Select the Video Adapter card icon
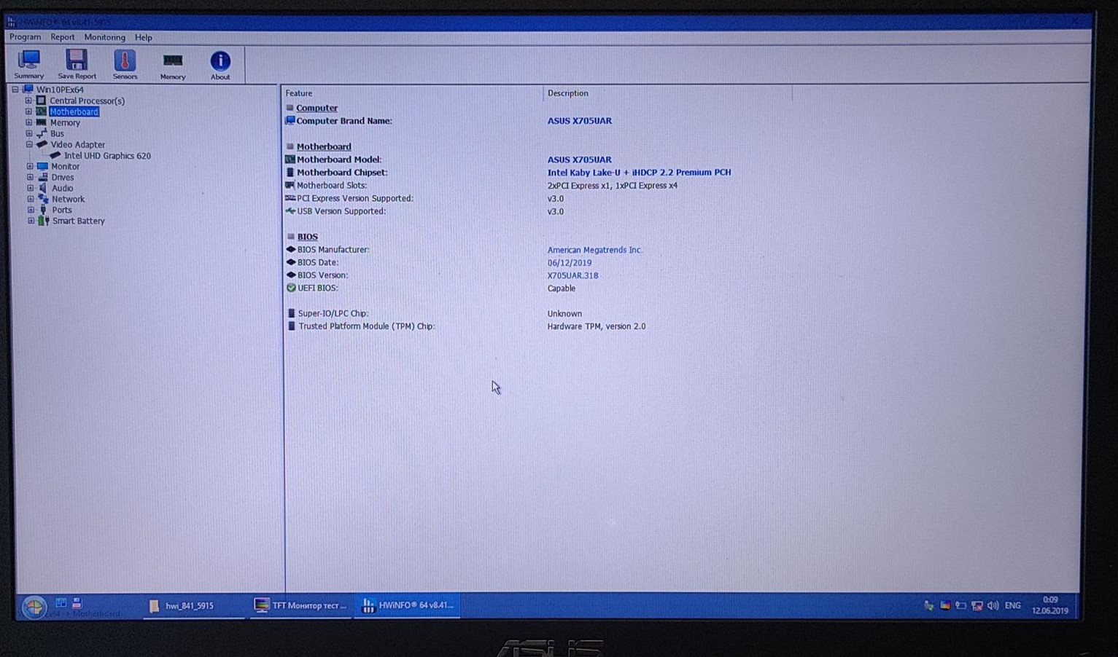This screenshot has height=657, width=1118. pyautogui.click(x=42, y=144)
